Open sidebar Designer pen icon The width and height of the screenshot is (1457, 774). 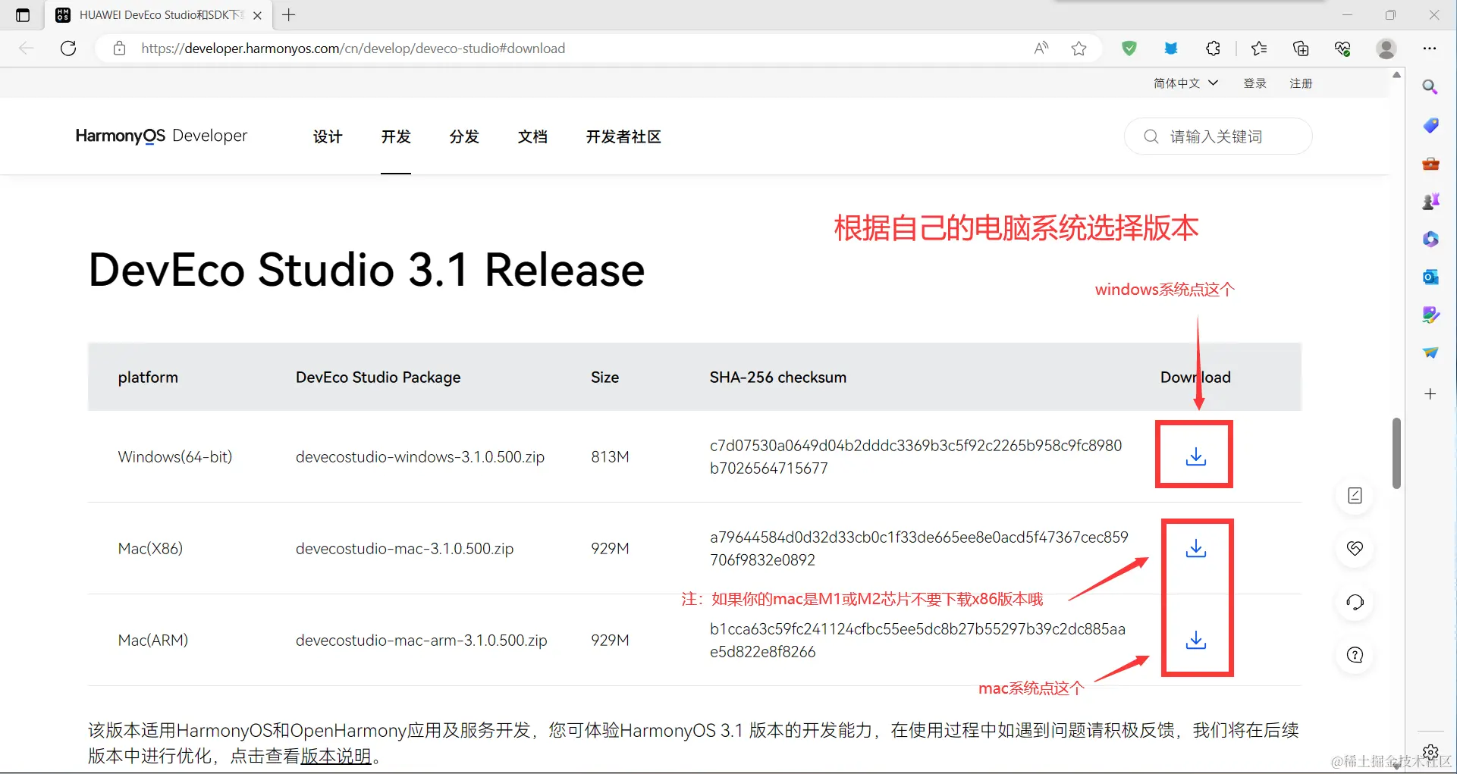1430,315
